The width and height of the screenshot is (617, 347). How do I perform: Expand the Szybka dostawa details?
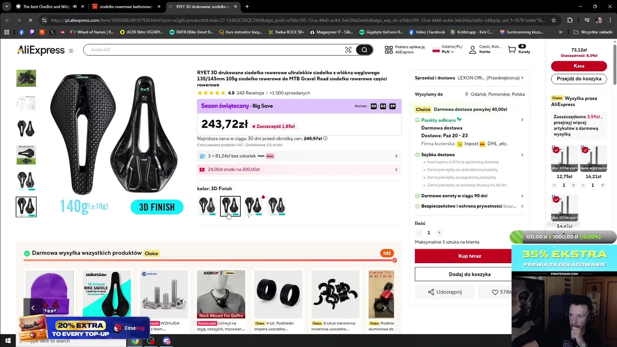469,155
